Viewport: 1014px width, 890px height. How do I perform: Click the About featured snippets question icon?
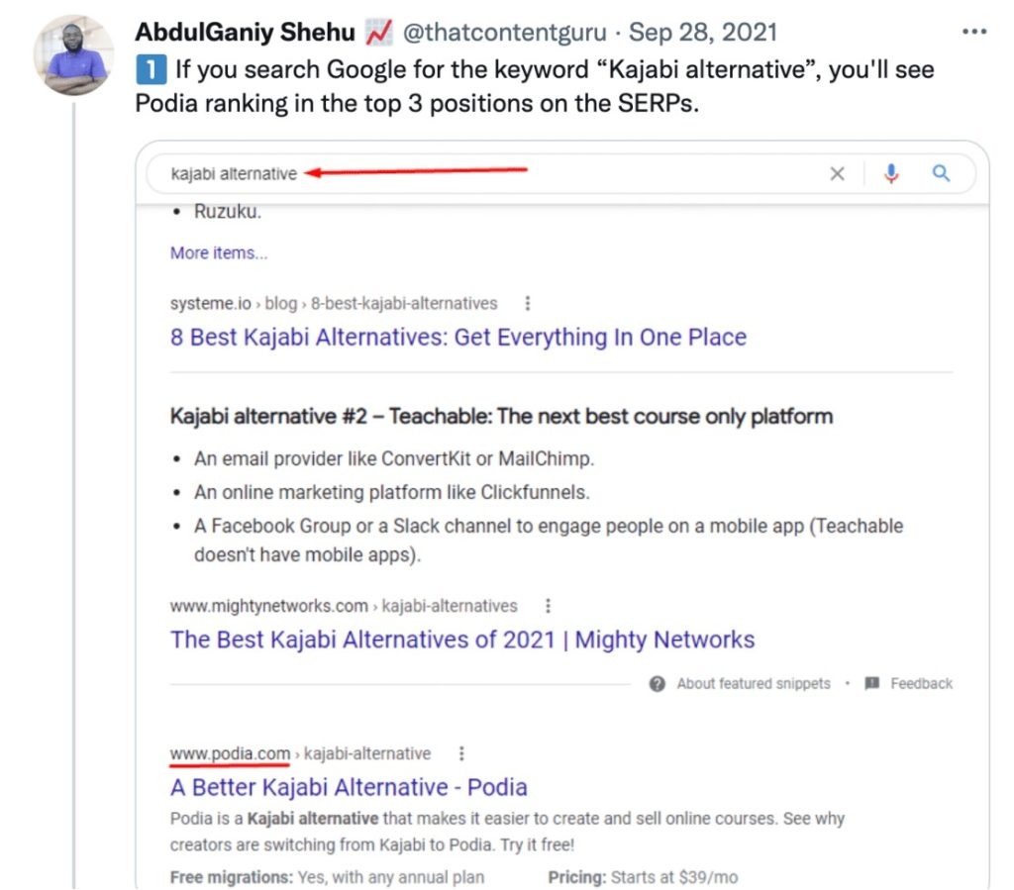[658, 684]
